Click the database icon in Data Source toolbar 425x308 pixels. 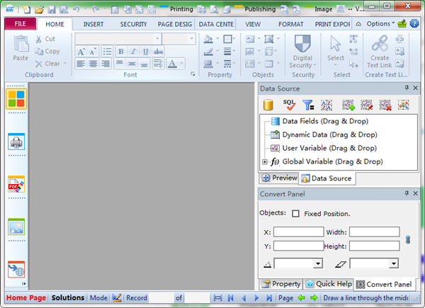(x=268, y=105)
